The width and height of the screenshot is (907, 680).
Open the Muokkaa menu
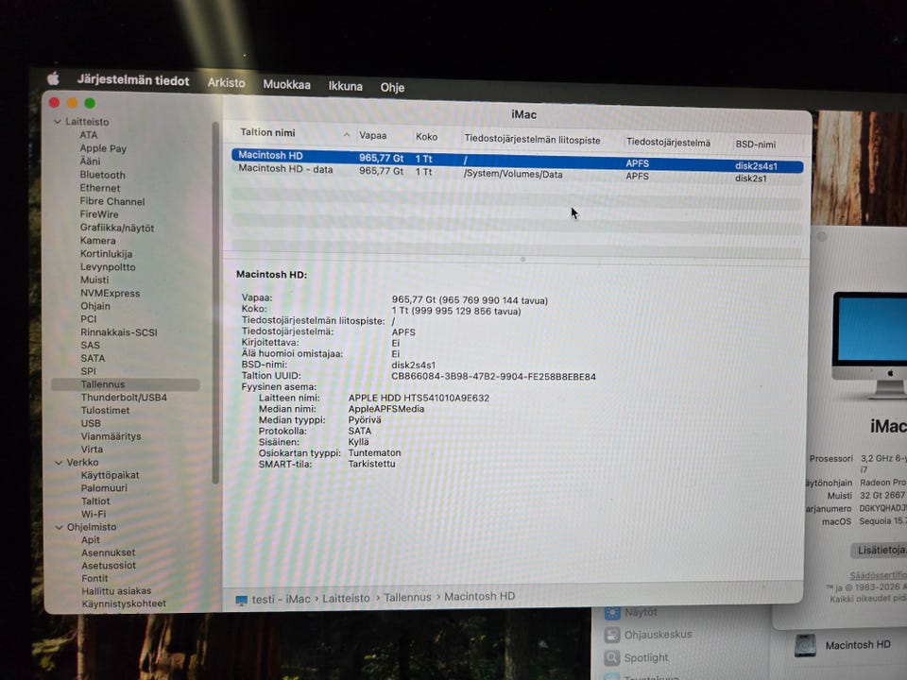pyautogui.click(x=287, y=85)
